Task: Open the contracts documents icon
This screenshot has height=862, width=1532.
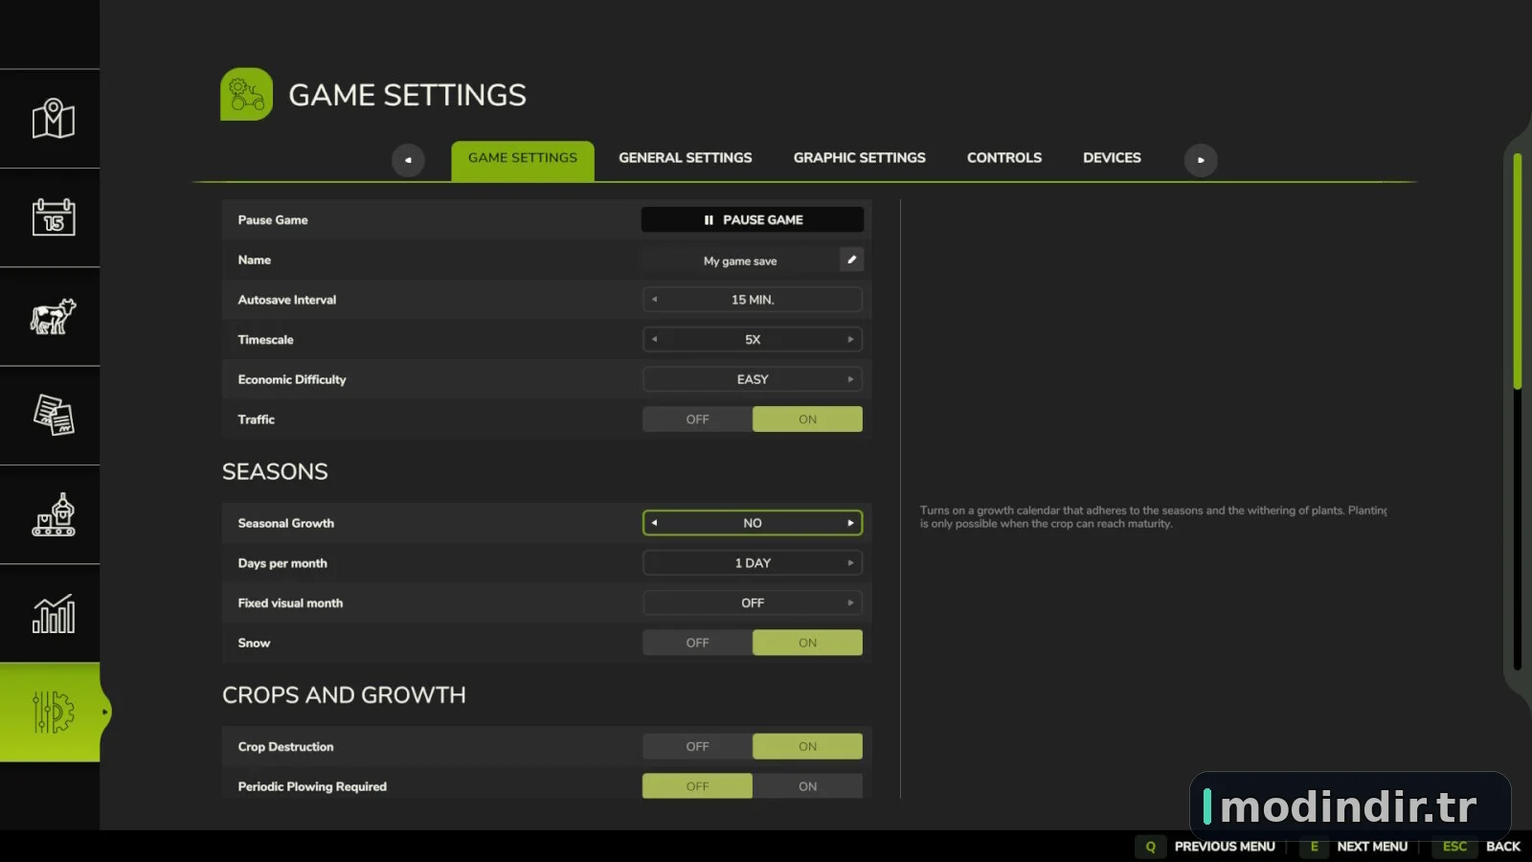Action: click(x=53, y=415)
